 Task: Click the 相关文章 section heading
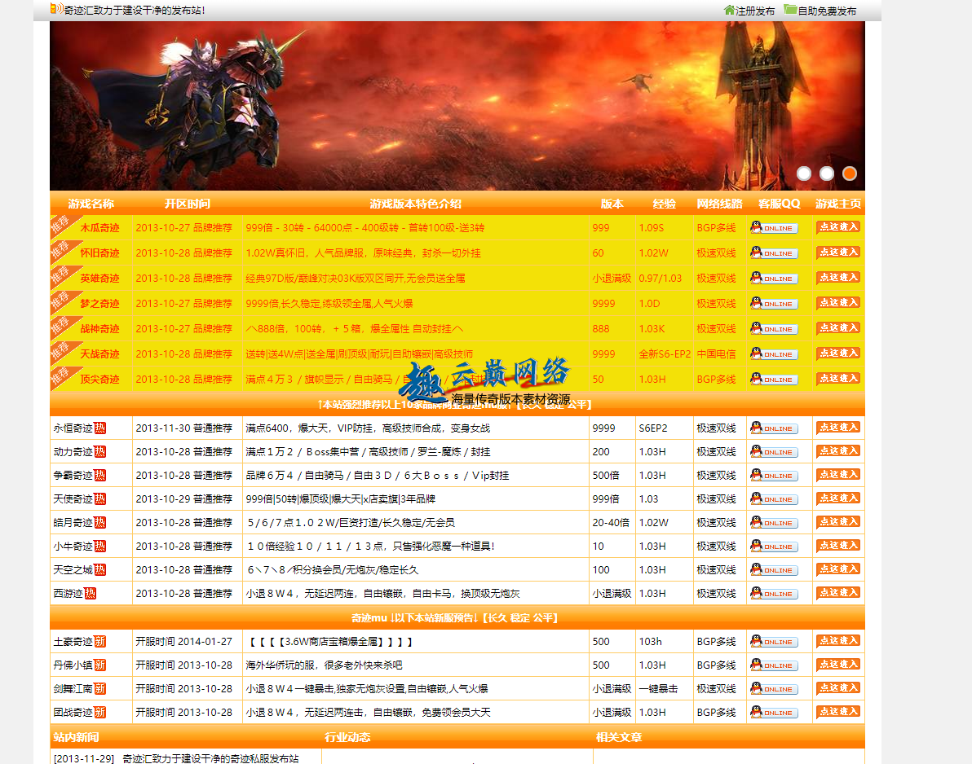[x=619, y=737]
